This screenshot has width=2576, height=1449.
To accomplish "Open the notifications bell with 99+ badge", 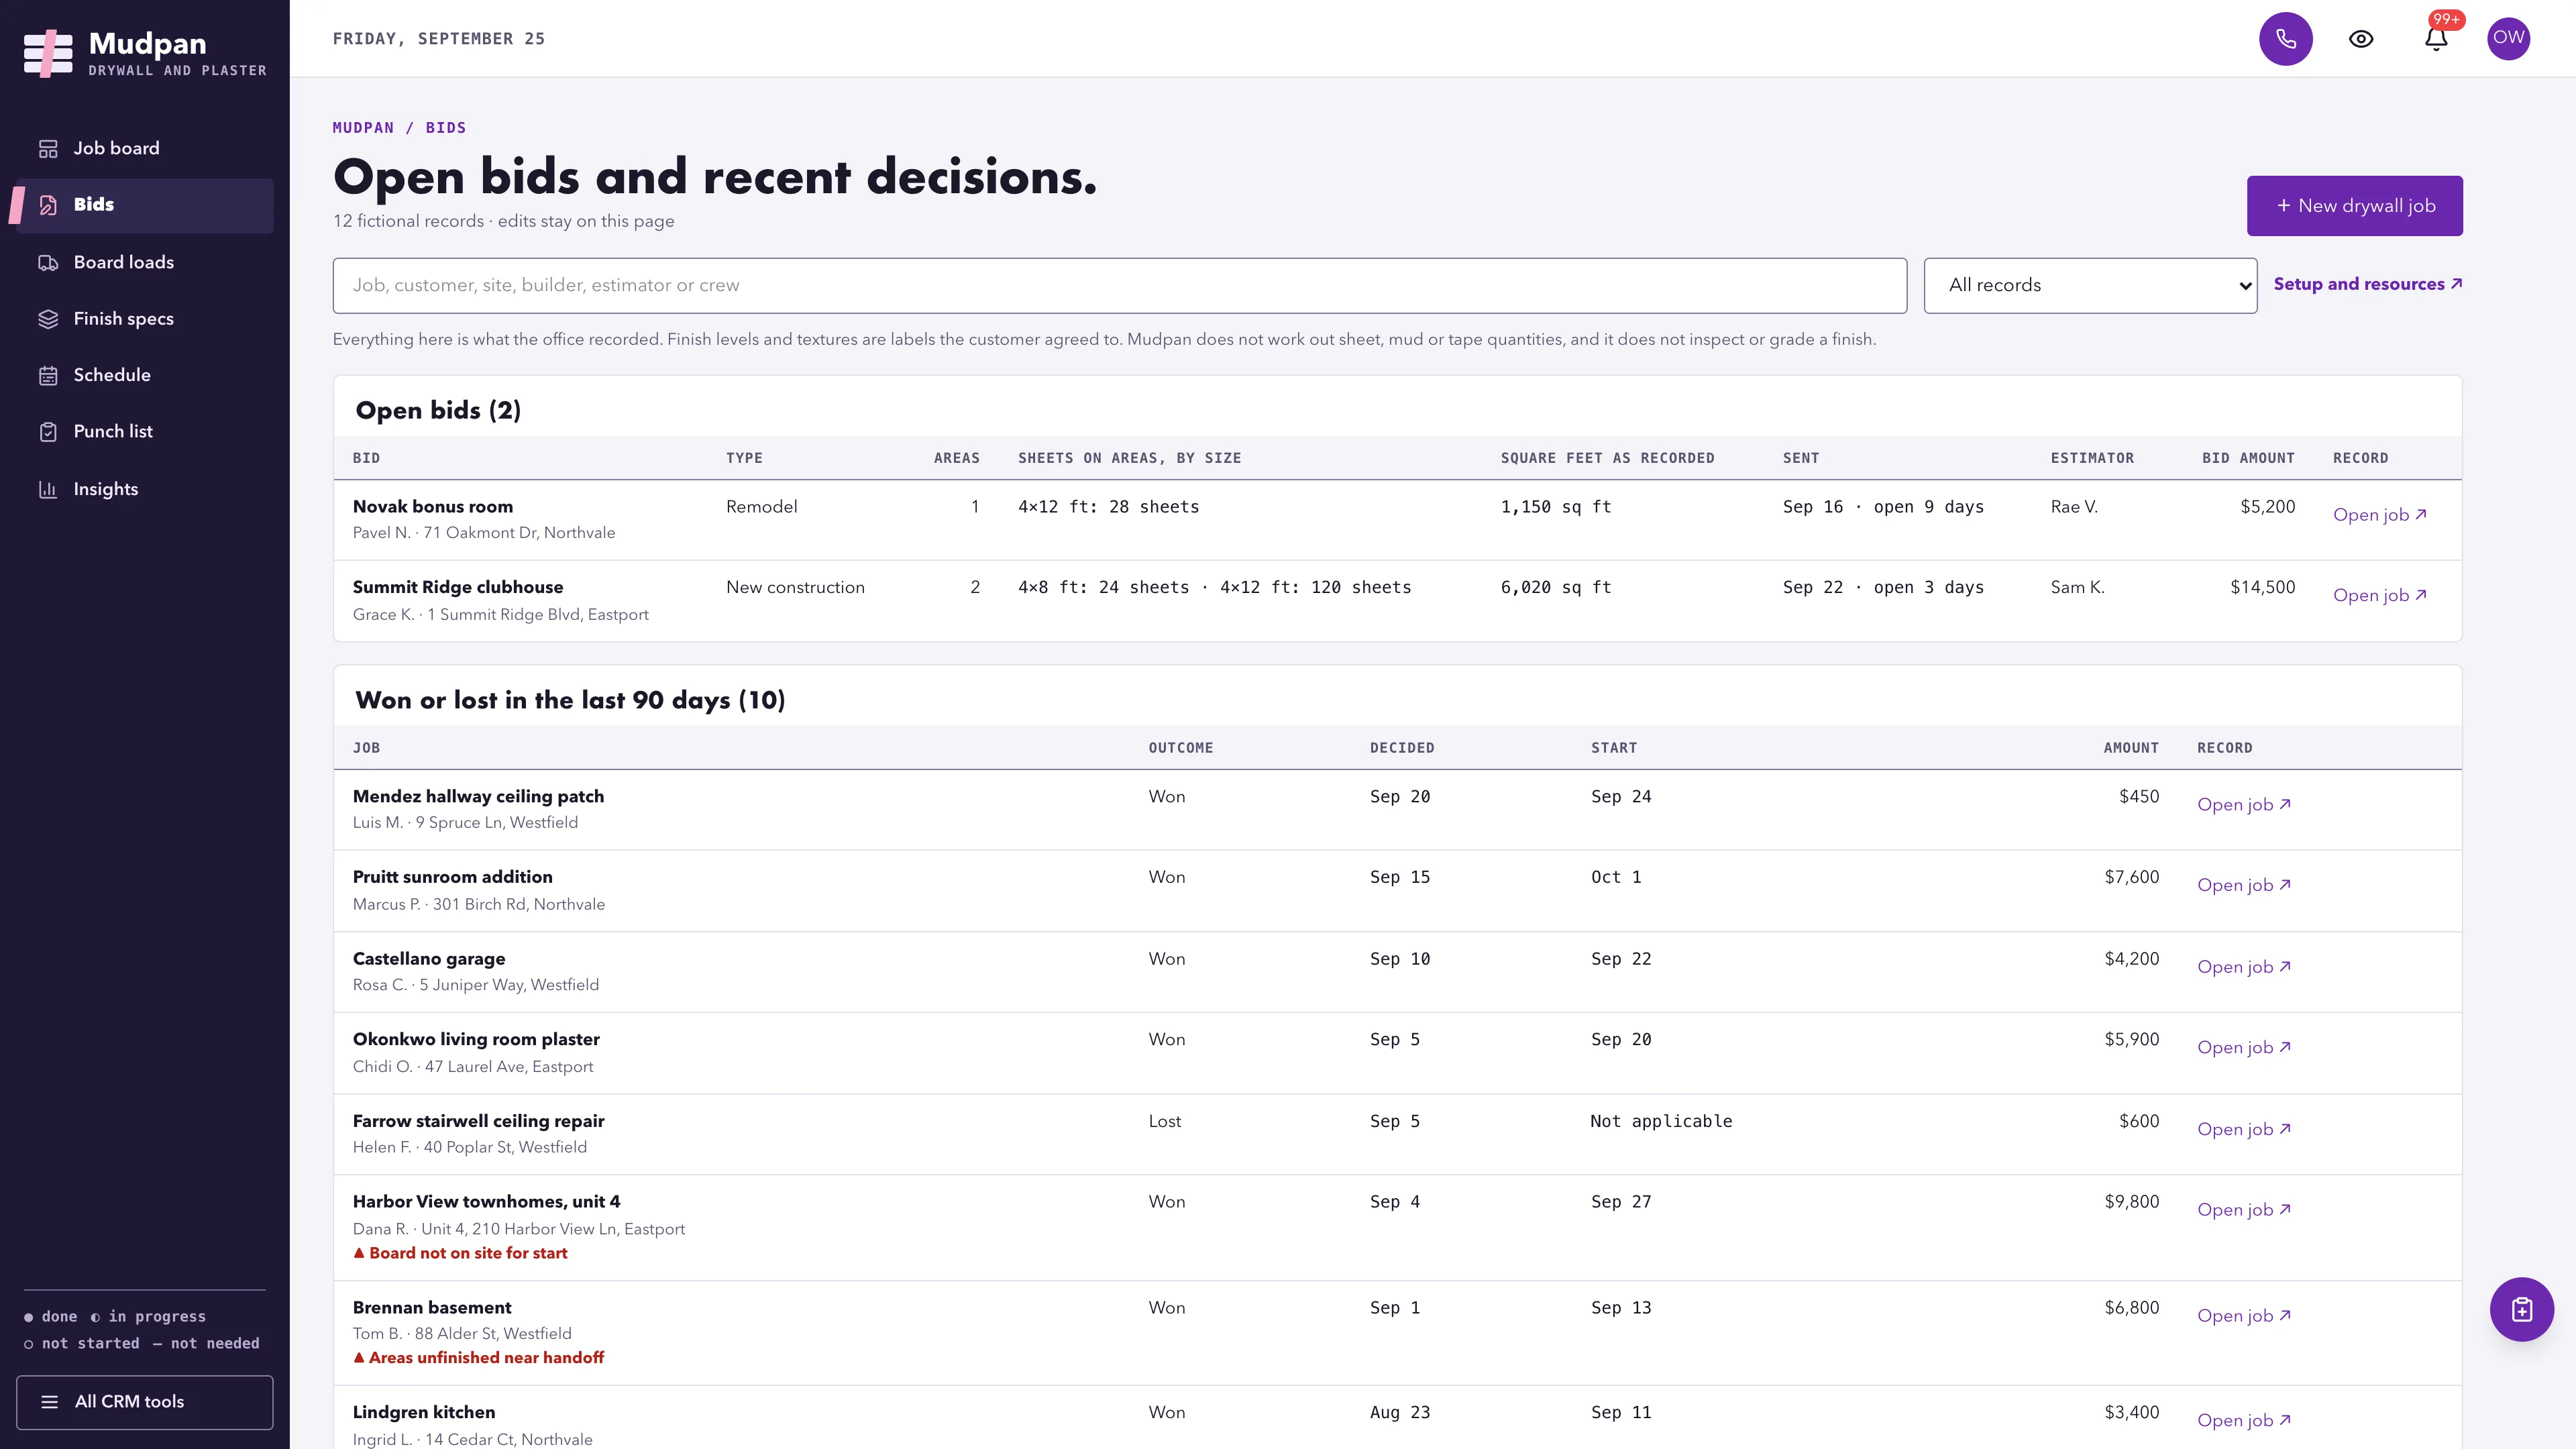I will [x=2436, y=39].
